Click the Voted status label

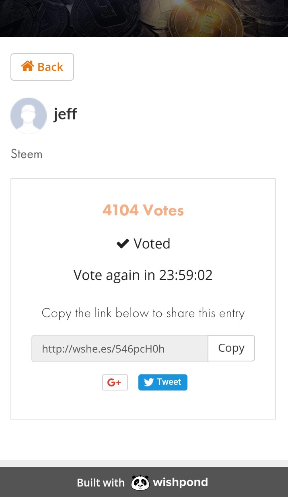(x=152, y=244)
